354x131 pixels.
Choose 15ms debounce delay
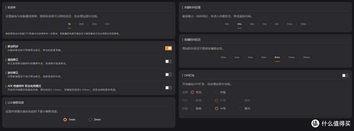(x=291, y=57)
